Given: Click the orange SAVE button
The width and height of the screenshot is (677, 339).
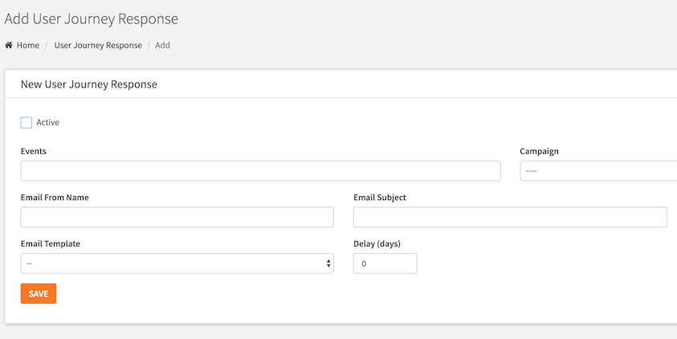Looking at the screenshot, I should click(x=39, y=294).
